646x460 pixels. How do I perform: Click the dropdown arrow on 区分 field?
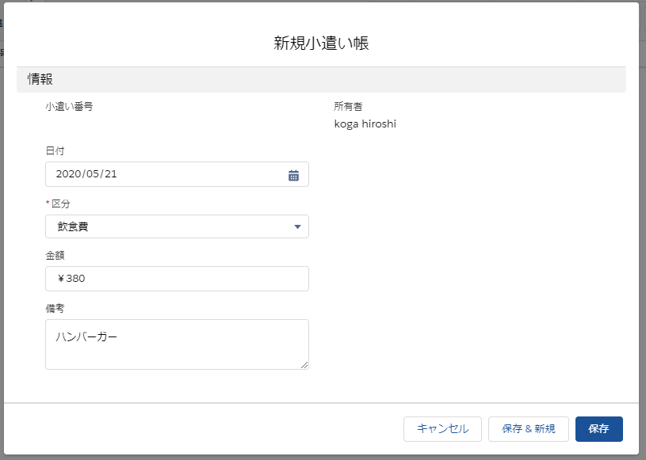pyautogui.click(x=297, y=227)
